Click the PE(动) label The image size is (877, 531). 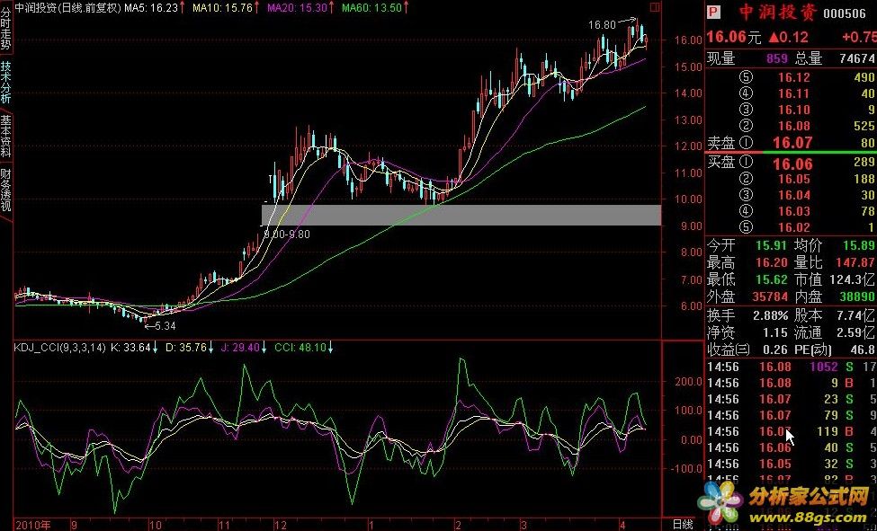tap(813, 350)
